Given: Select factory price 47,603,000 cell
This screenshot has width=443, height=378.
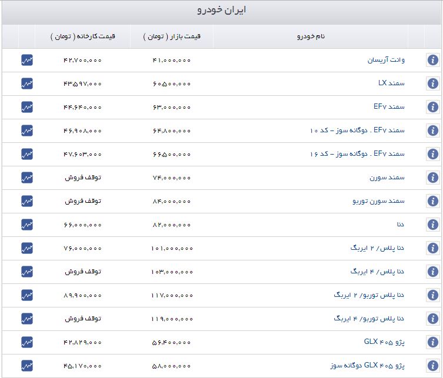Looking at the screenshot, I should tap(82, 155).
